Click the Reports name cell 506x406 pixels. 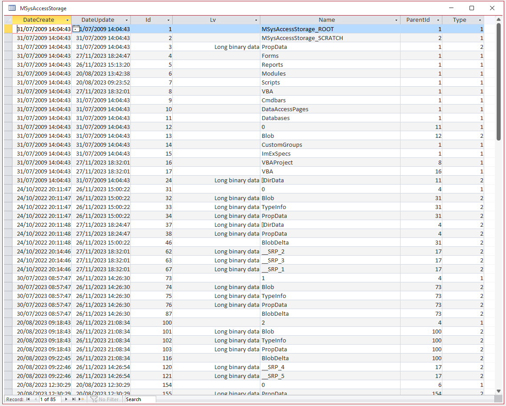tap(330, 65)
